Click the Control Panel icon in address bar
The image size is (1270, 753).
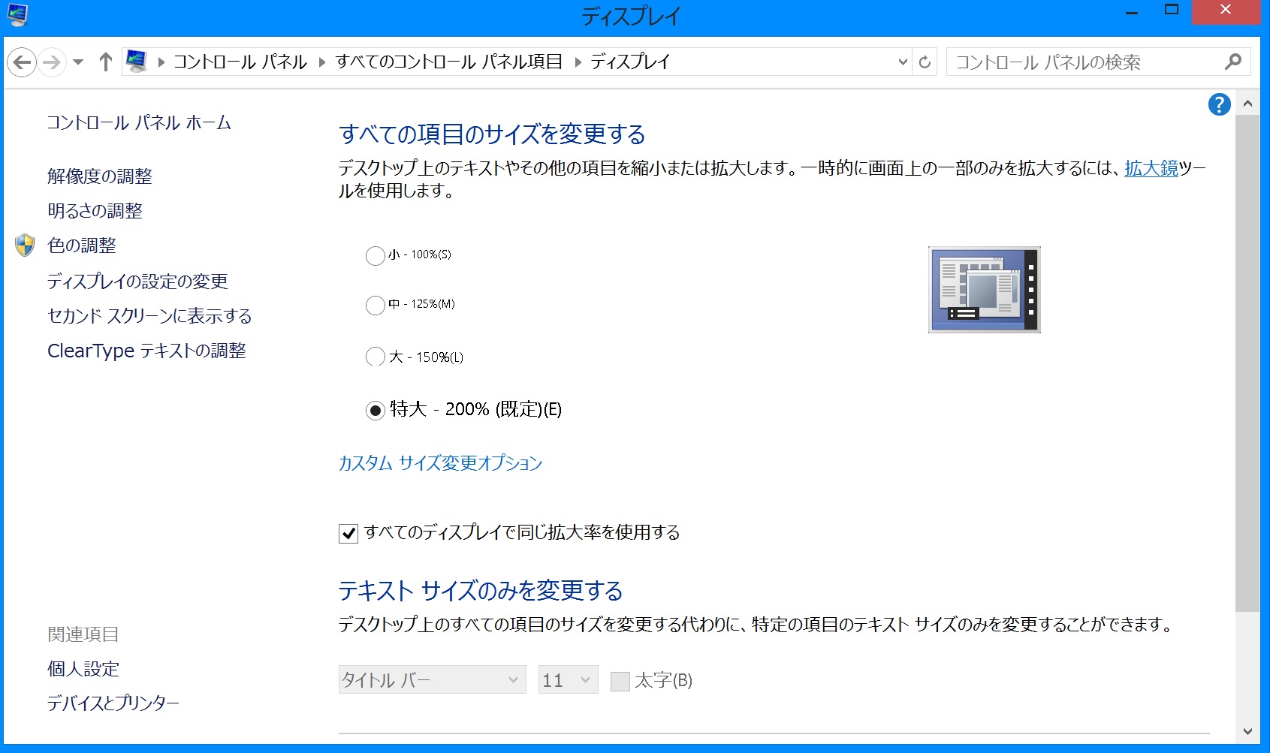click(x=137, y=62)
